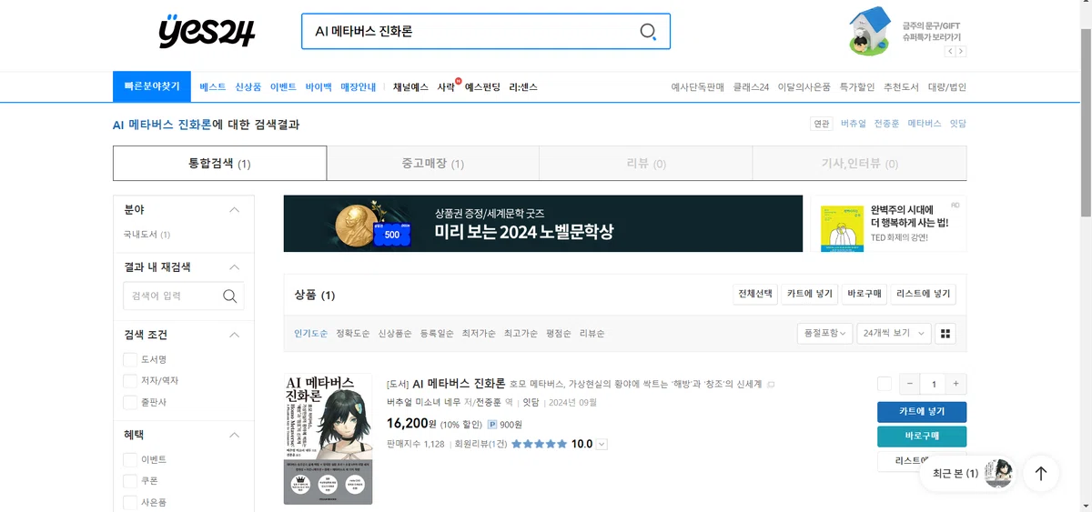This screenshot has height=512, width=1092.
Task: Sort results by 신상품순
Action: coord(395,334)
